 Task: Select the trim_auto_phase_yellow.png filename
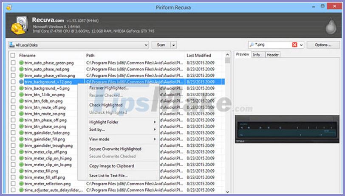[x=50, y=76]
